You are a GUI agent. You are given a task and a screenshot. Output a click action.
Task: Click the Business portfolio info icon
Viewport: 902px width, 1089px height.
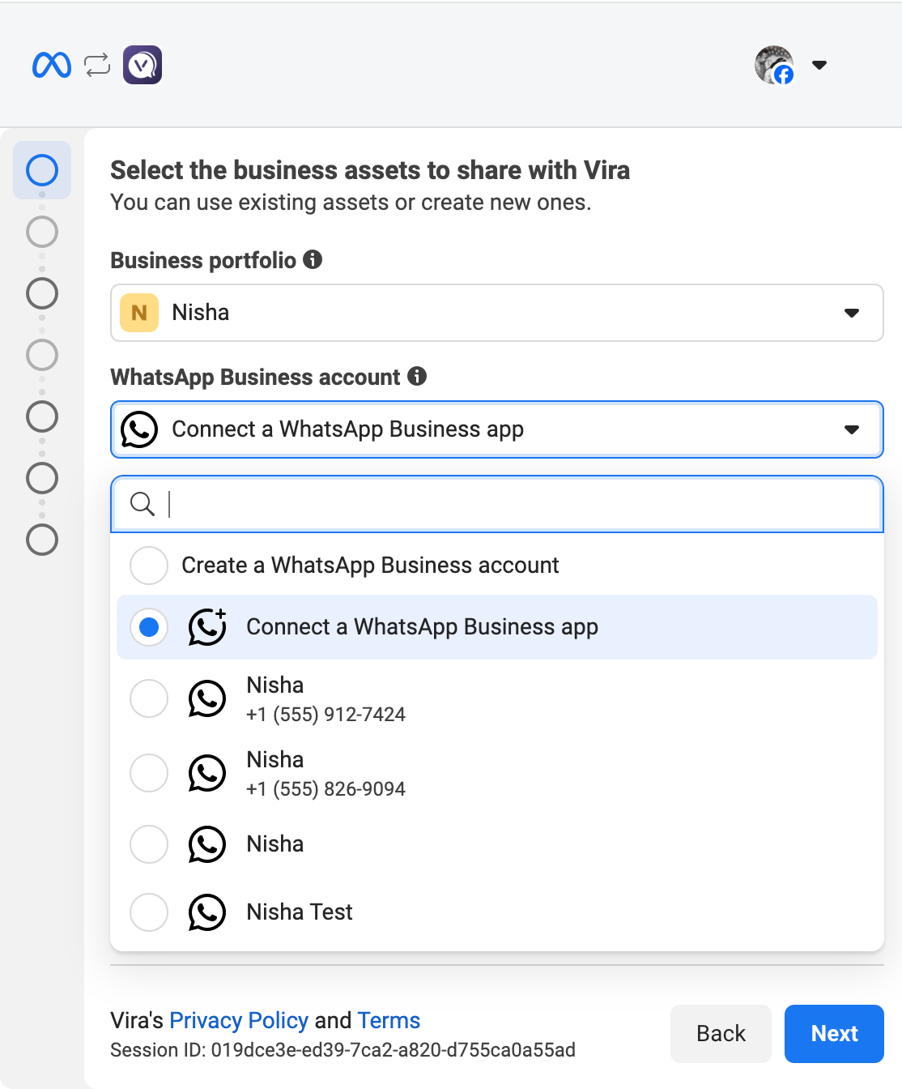coord(313,259)
